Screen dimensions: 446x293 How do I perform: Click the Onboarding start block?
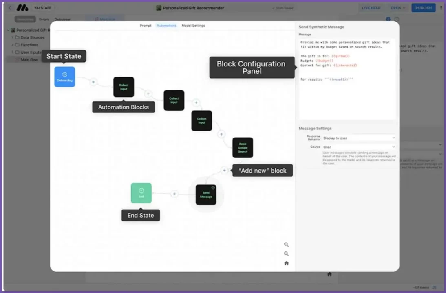pyautogui.click(x=64, y=77)
